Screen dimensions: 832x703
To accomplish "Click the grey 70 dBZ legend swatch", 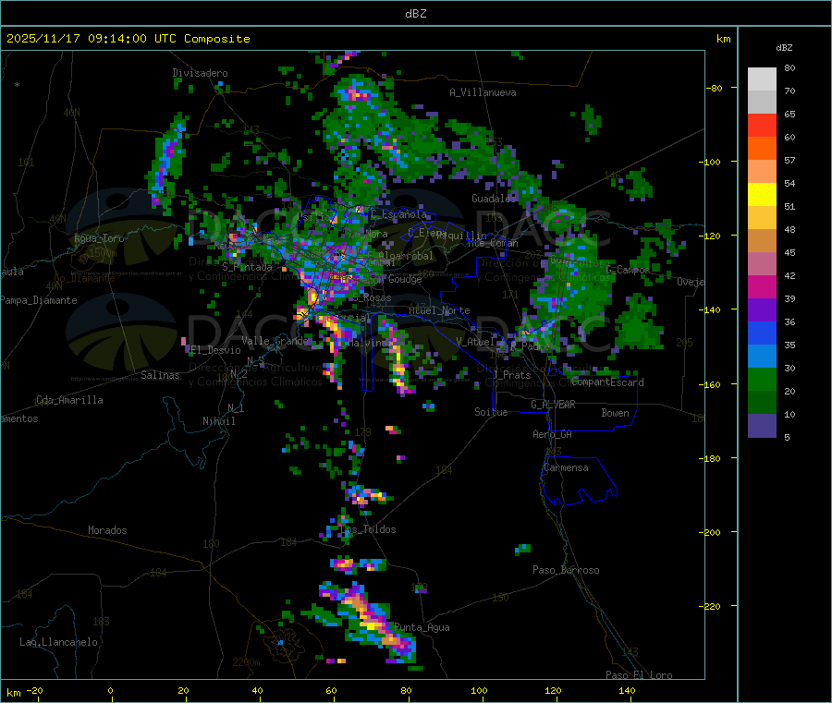I will (762, 102).
